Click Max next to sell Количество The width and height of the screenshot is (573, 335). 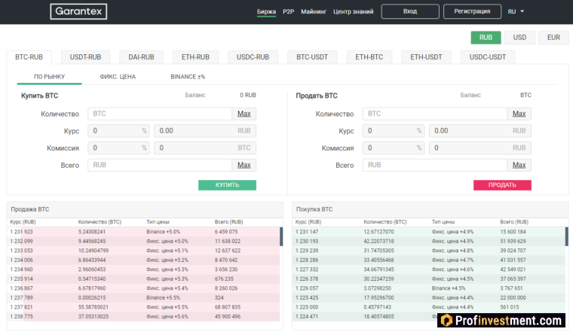(519, 114)
